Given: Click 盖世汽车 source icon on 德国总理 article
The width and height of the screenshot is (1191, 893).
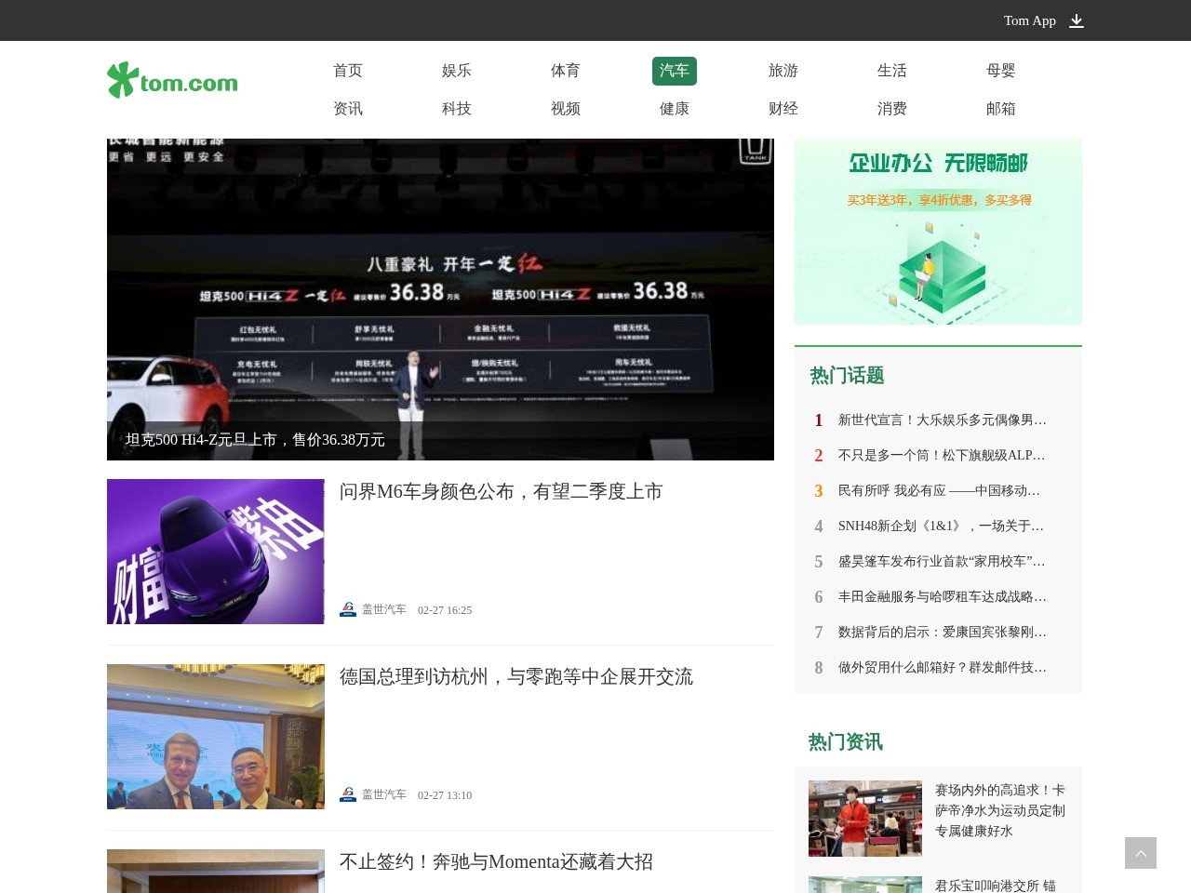Looking at the screenshot, I should 348,795.
